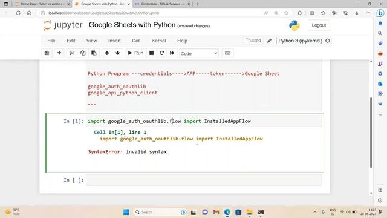
Task: Click the Logout button
Action: point(319,25)
